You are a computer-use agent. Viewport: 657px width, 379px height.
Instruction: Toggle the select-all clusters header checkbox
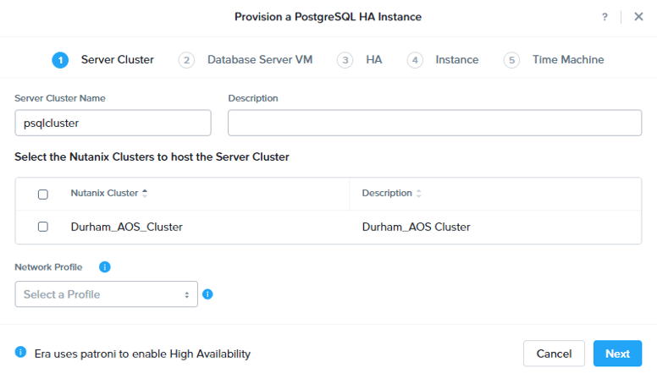[x=42, y=195]
